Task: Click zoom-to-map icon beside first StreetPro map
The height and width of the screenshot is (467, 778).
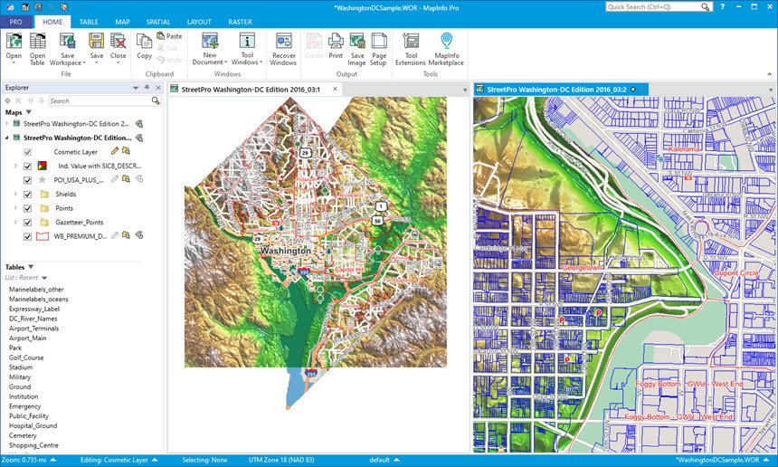Action: coord(139,124)
